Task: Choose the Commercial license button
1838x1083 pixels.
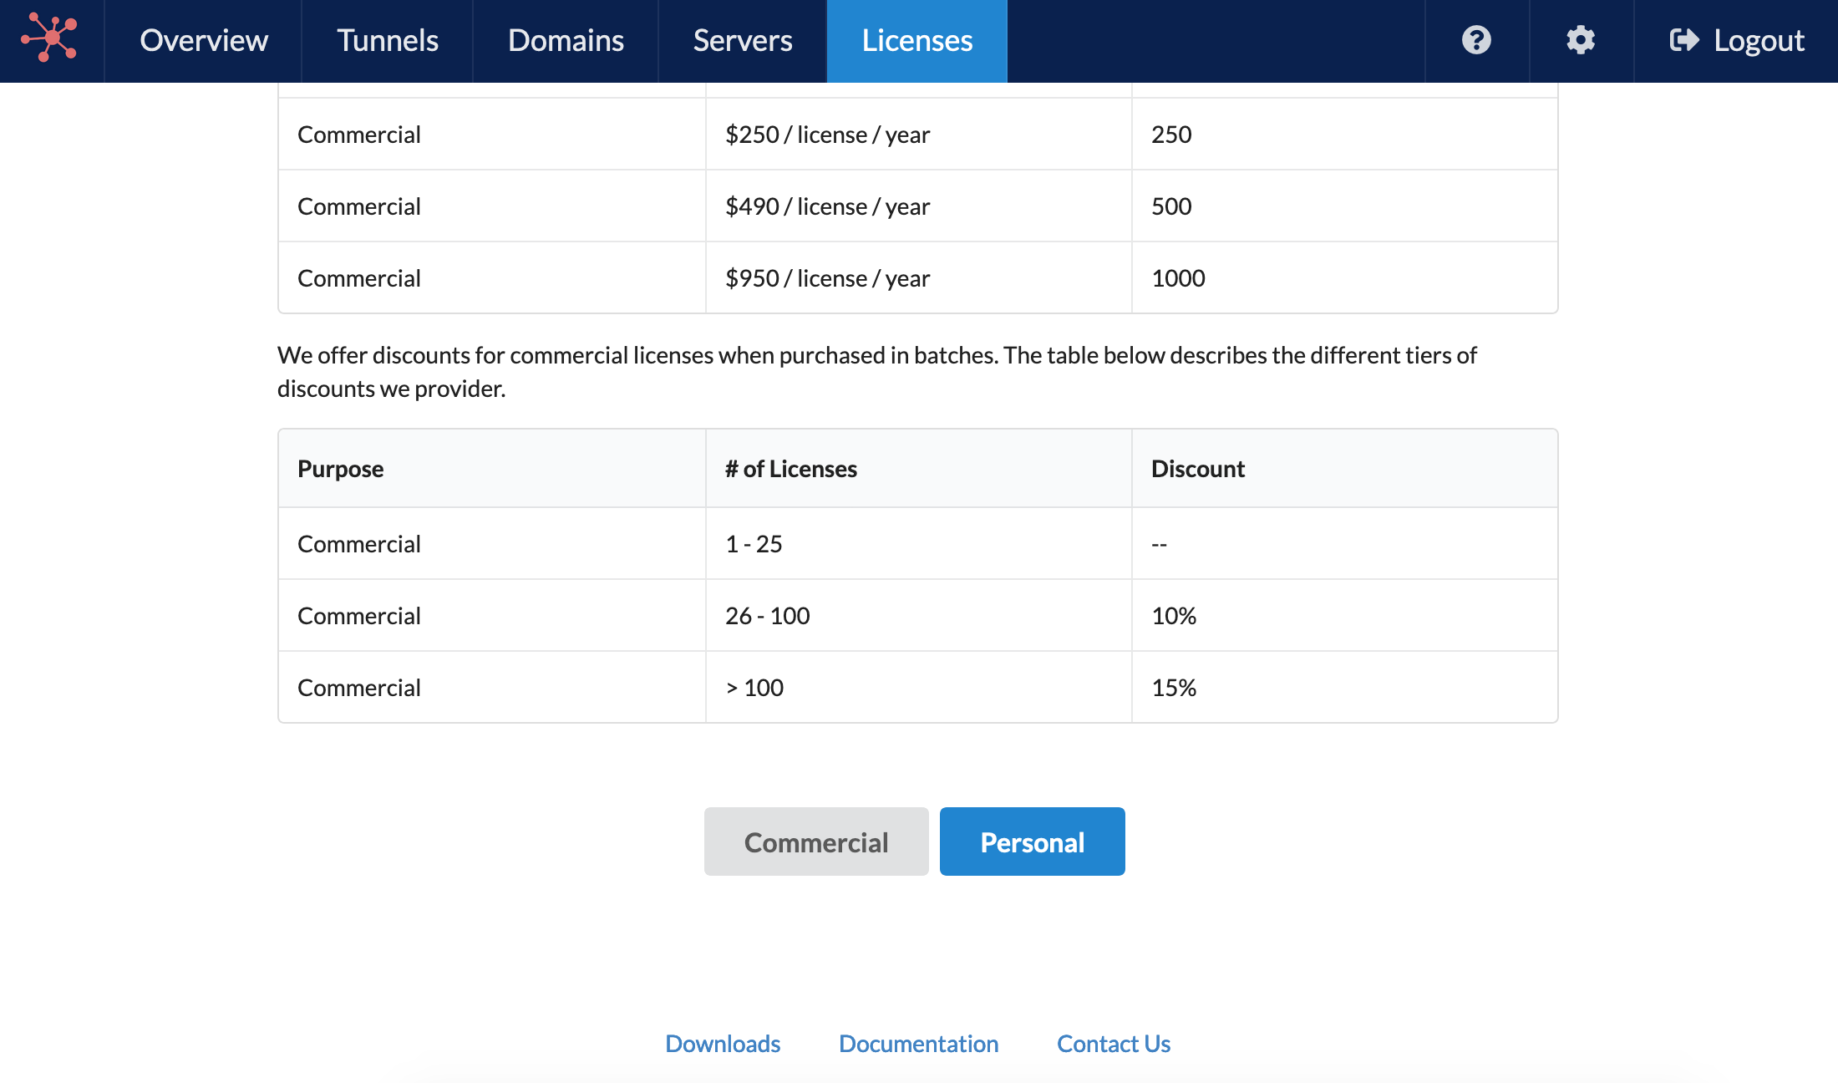Action: (x=816, y=841)
